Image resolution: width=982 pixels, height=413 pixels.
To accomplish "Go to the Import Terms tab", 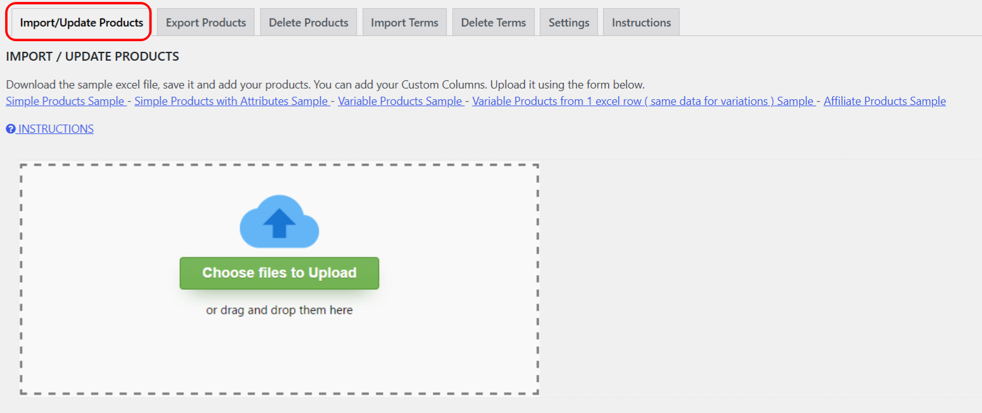I will click(405, 22).
